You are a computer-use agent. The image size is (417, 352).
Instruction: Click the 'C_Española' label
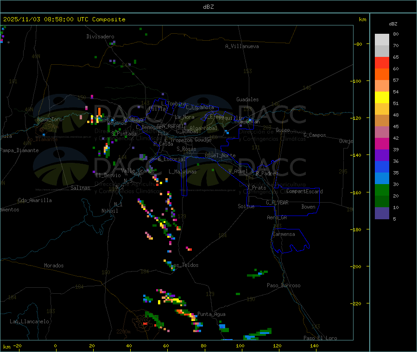point(200,107)
